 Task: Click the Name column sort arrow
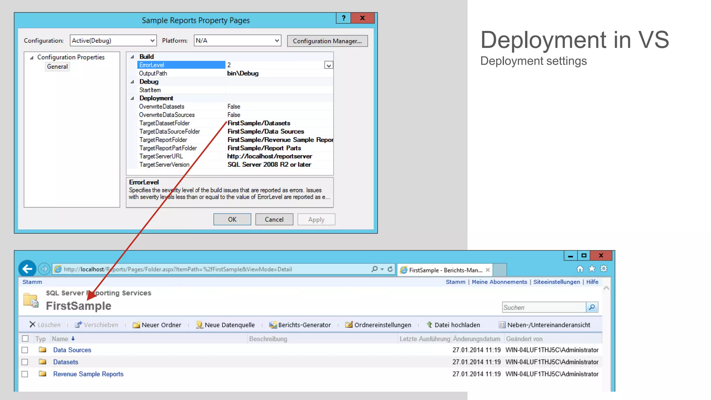(73, 339)
